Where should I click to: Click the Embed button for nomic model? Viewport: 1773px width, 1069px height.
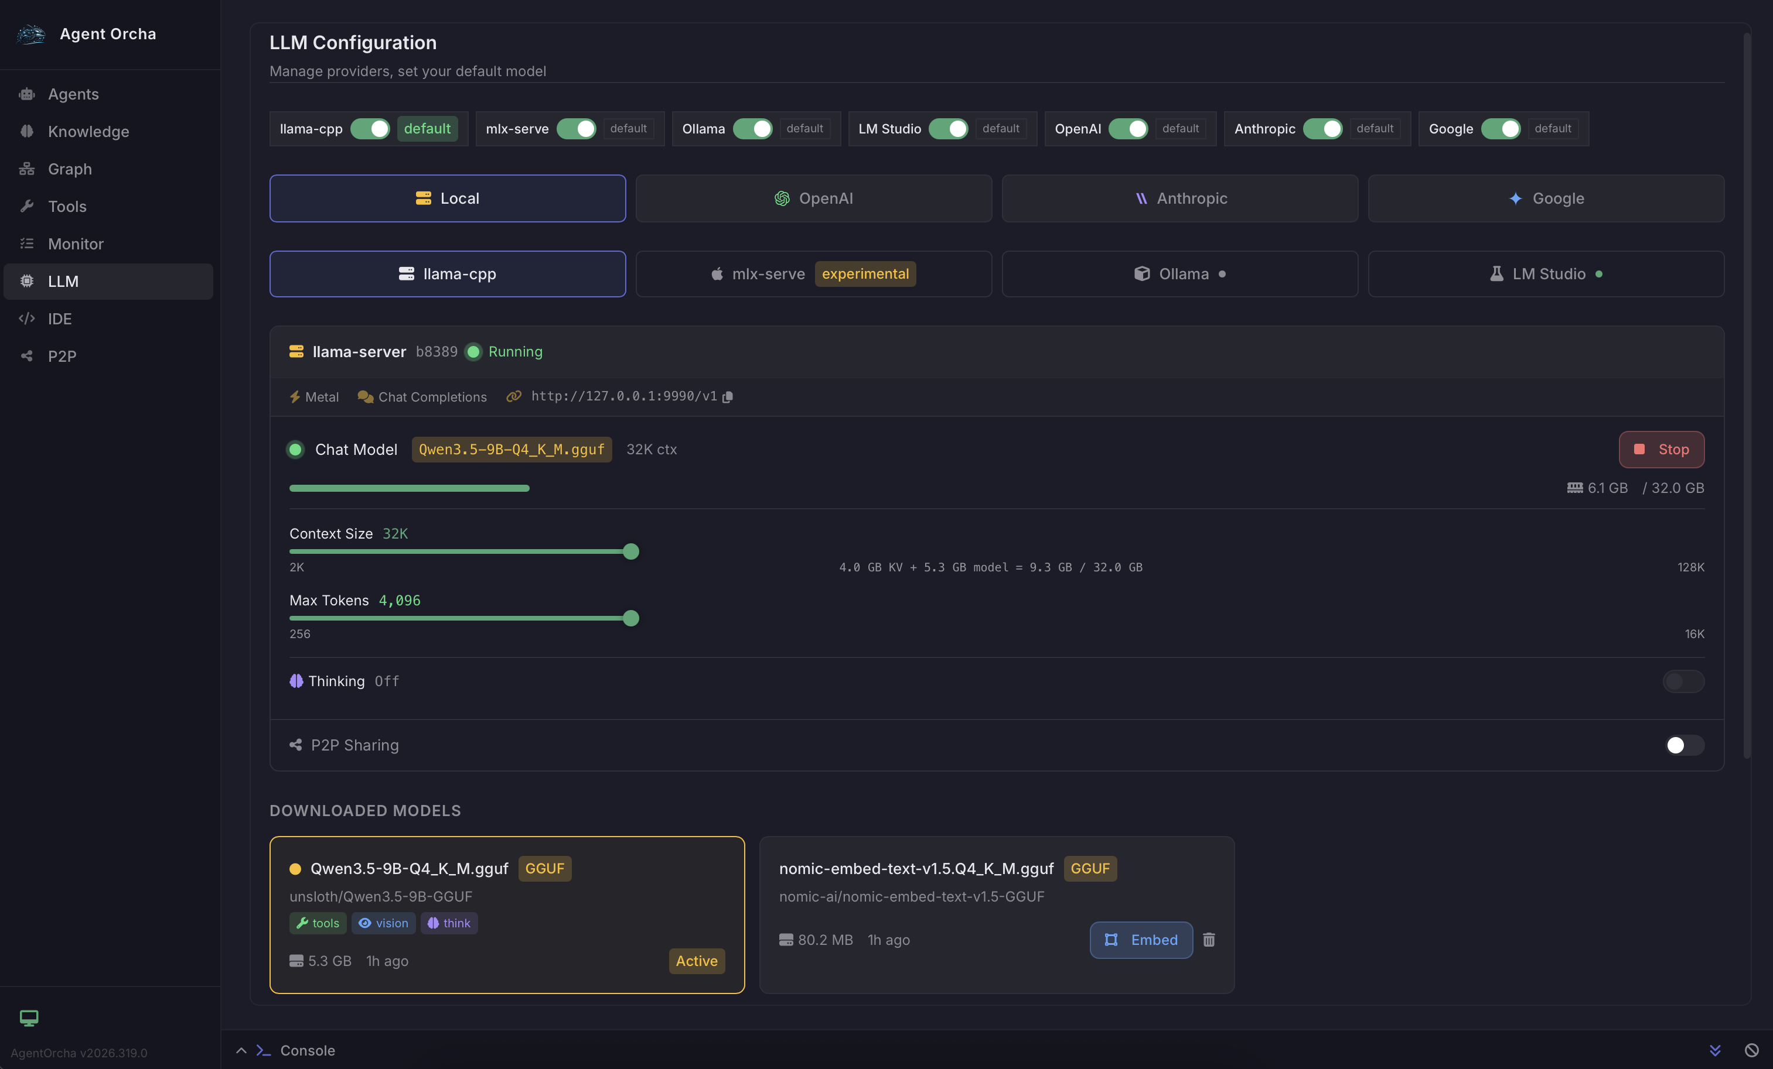(x=1141, y=940)
